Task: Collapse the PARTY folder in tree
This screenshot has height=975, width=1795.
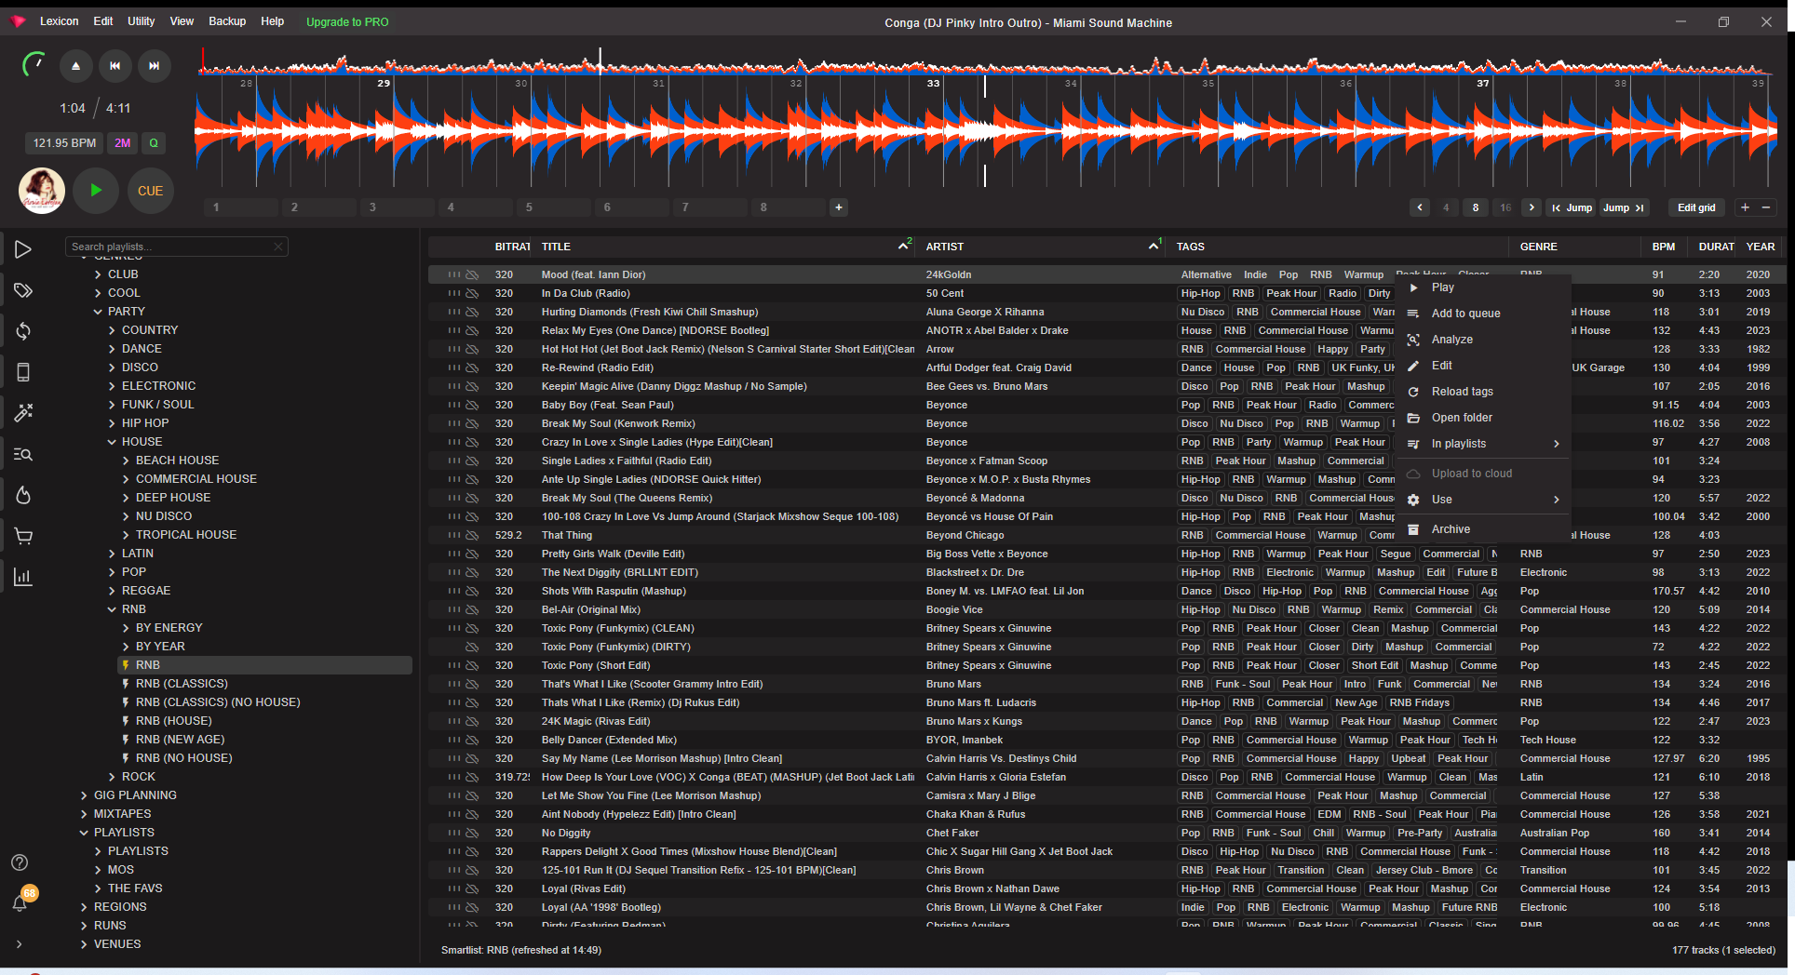Action: tap(99, 312)
